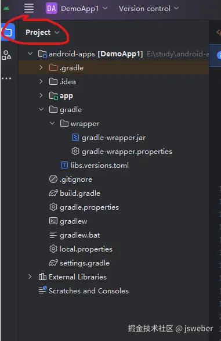
Task: Click the settings.gradle elephant icon
Action: pyautogui.click(x=53, y=263)
